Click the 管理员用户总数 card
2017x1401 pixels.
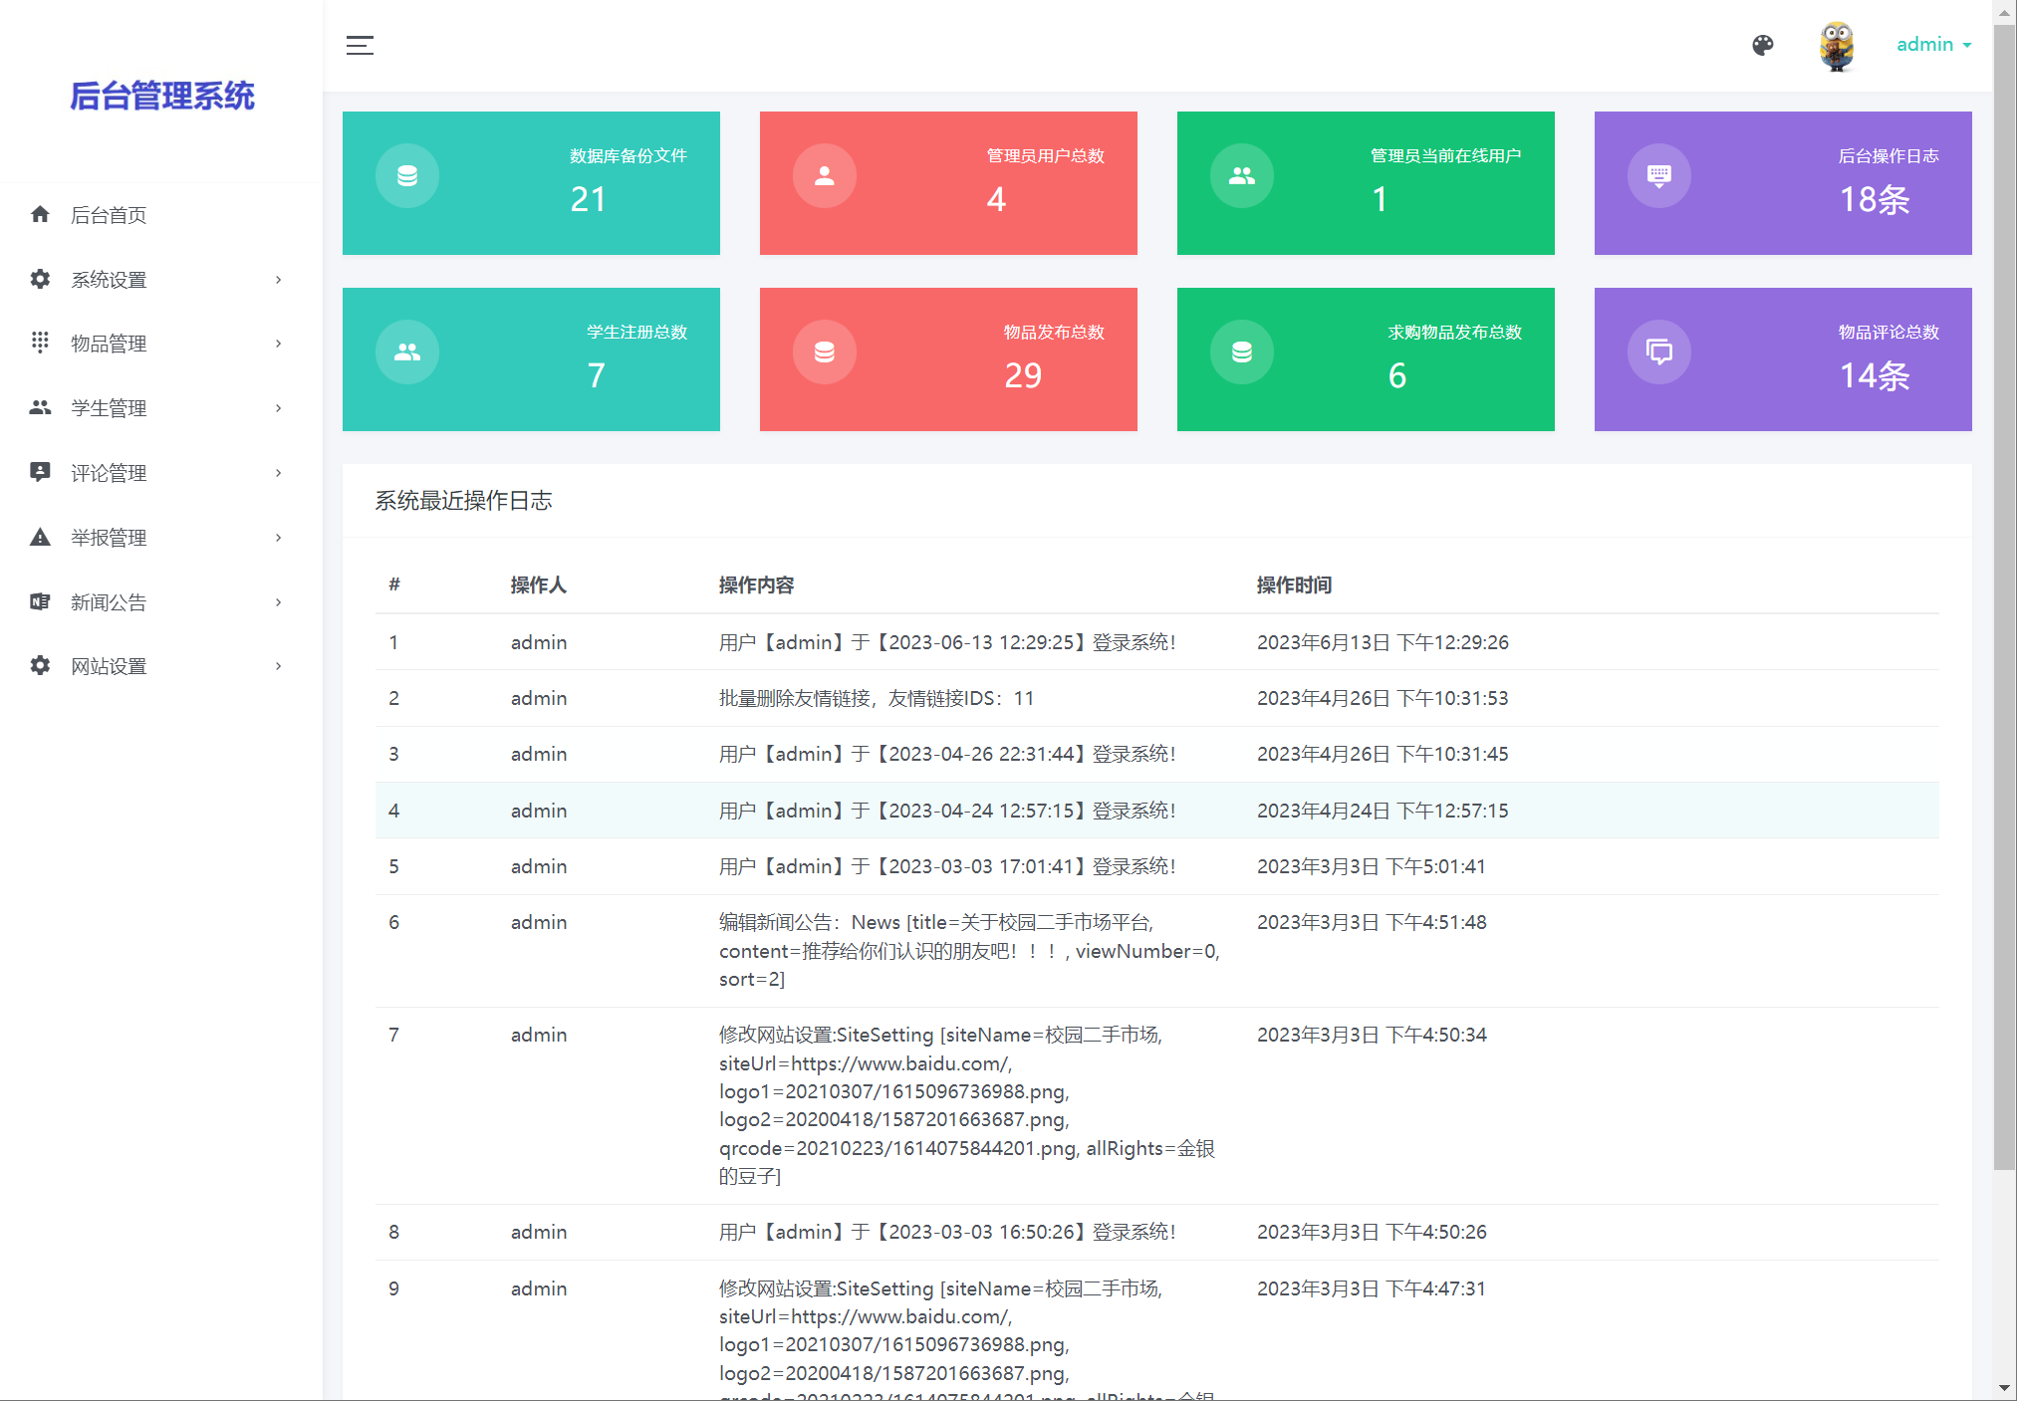pyautogui.click(x=947, y=183)
